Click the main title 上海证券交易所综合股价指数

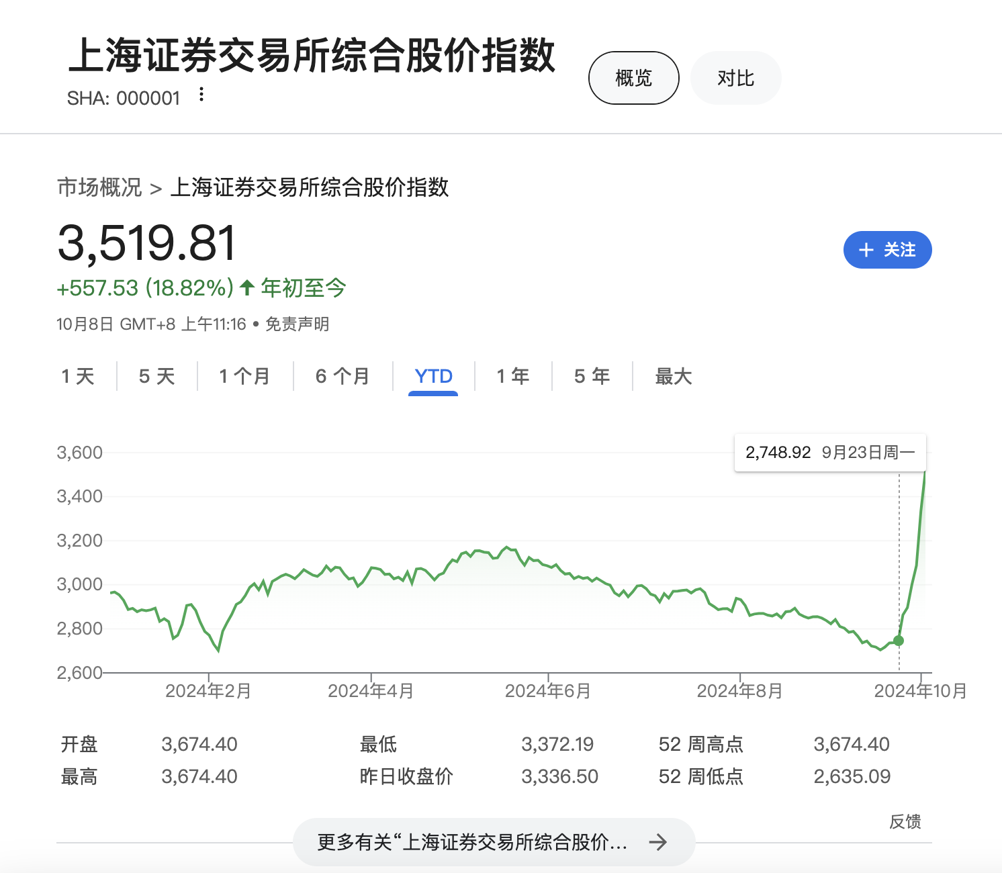[x=312, y=55]
